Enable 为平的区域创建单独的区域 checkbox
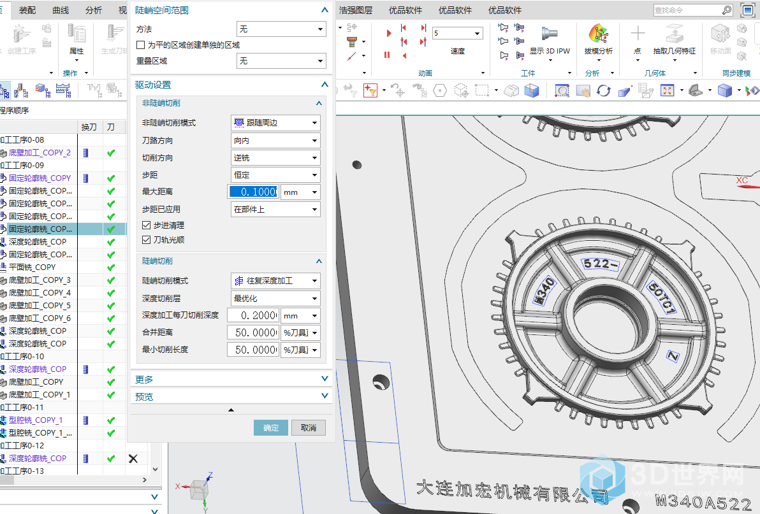This screenshot has height=514, width=760. pyautogui.click(x=141, y=45)
